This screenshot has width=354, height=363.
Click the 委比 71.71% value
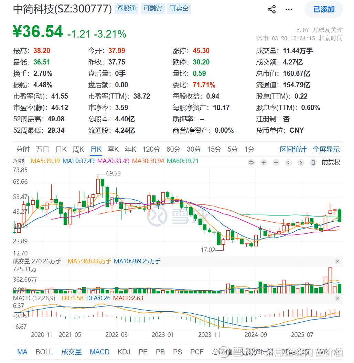[204, 85]
